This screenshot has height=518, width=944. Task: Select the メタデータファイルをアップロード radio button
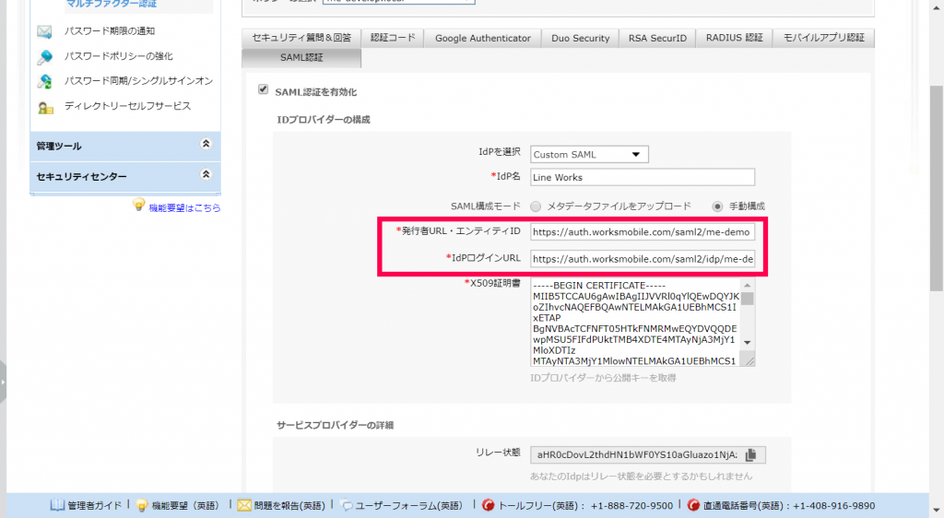coord(536,206)
